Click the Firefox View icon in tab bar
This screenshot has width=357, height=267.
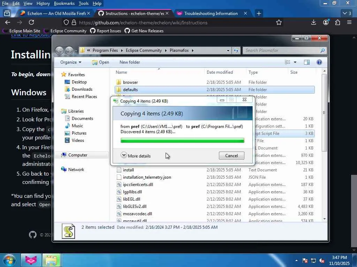tap(7, 14)
